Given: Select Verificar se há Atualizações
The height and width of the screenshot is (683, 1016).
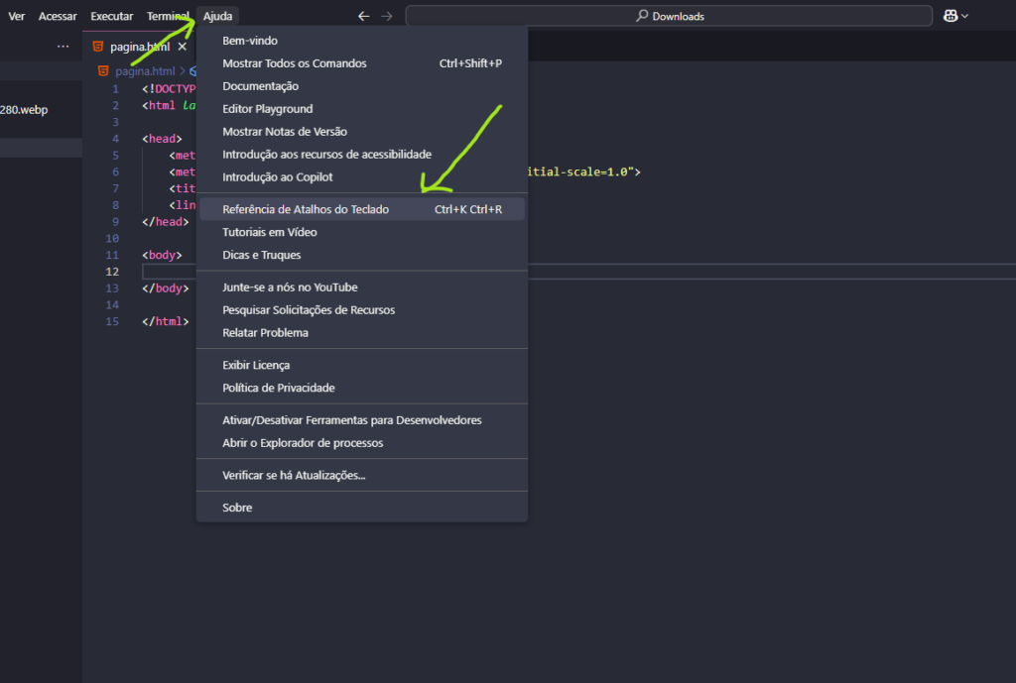Looking at the screenshot, I should [x=294, y=475].
